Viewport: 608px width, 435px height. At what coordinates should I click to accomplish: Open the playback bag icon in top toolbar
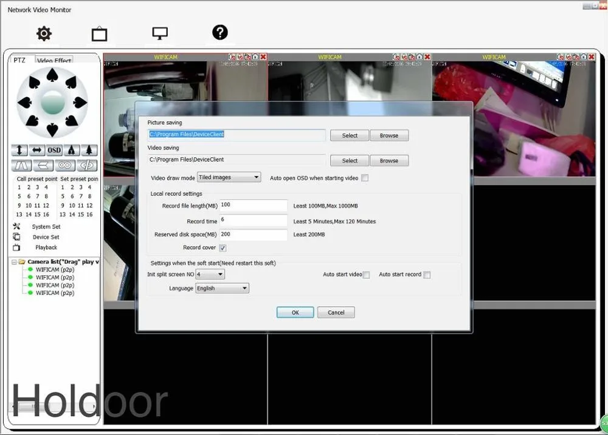[99, 34]
